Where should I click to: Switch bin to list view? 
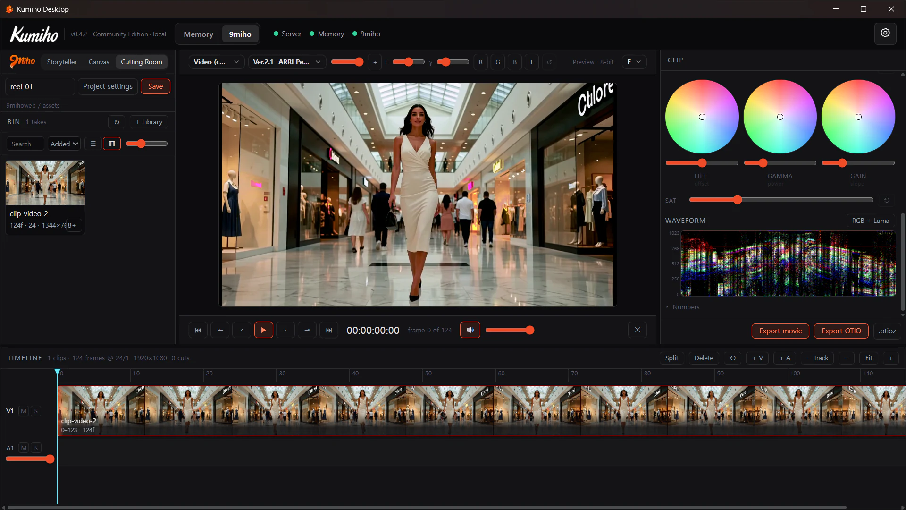93,144
